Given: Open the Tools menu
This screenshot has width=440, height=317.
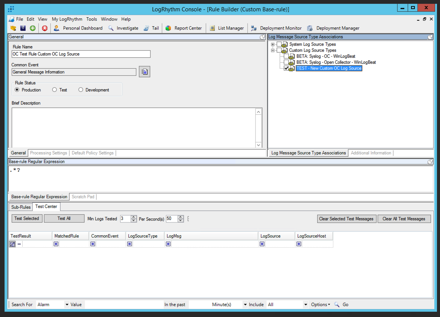Looking at the screenshot, I should click(92, 19).
